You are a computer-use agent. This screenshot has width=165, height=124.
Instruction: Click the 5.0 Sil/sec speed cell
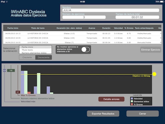tap(118, 33)
